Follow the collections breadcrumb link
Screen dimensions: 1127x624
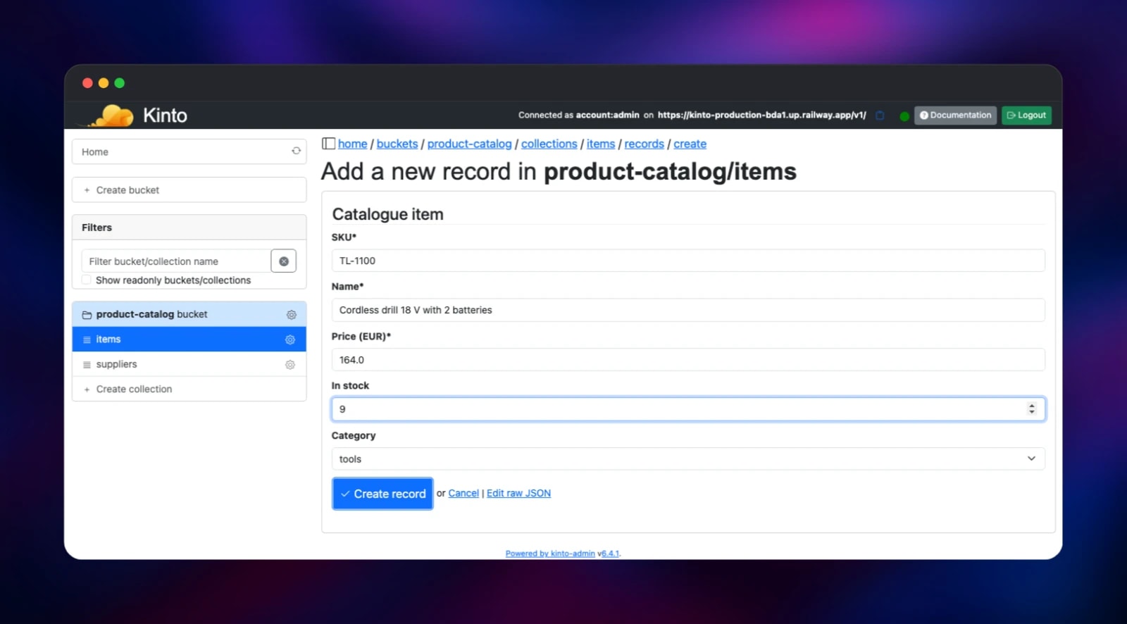(x=549, y=144)
